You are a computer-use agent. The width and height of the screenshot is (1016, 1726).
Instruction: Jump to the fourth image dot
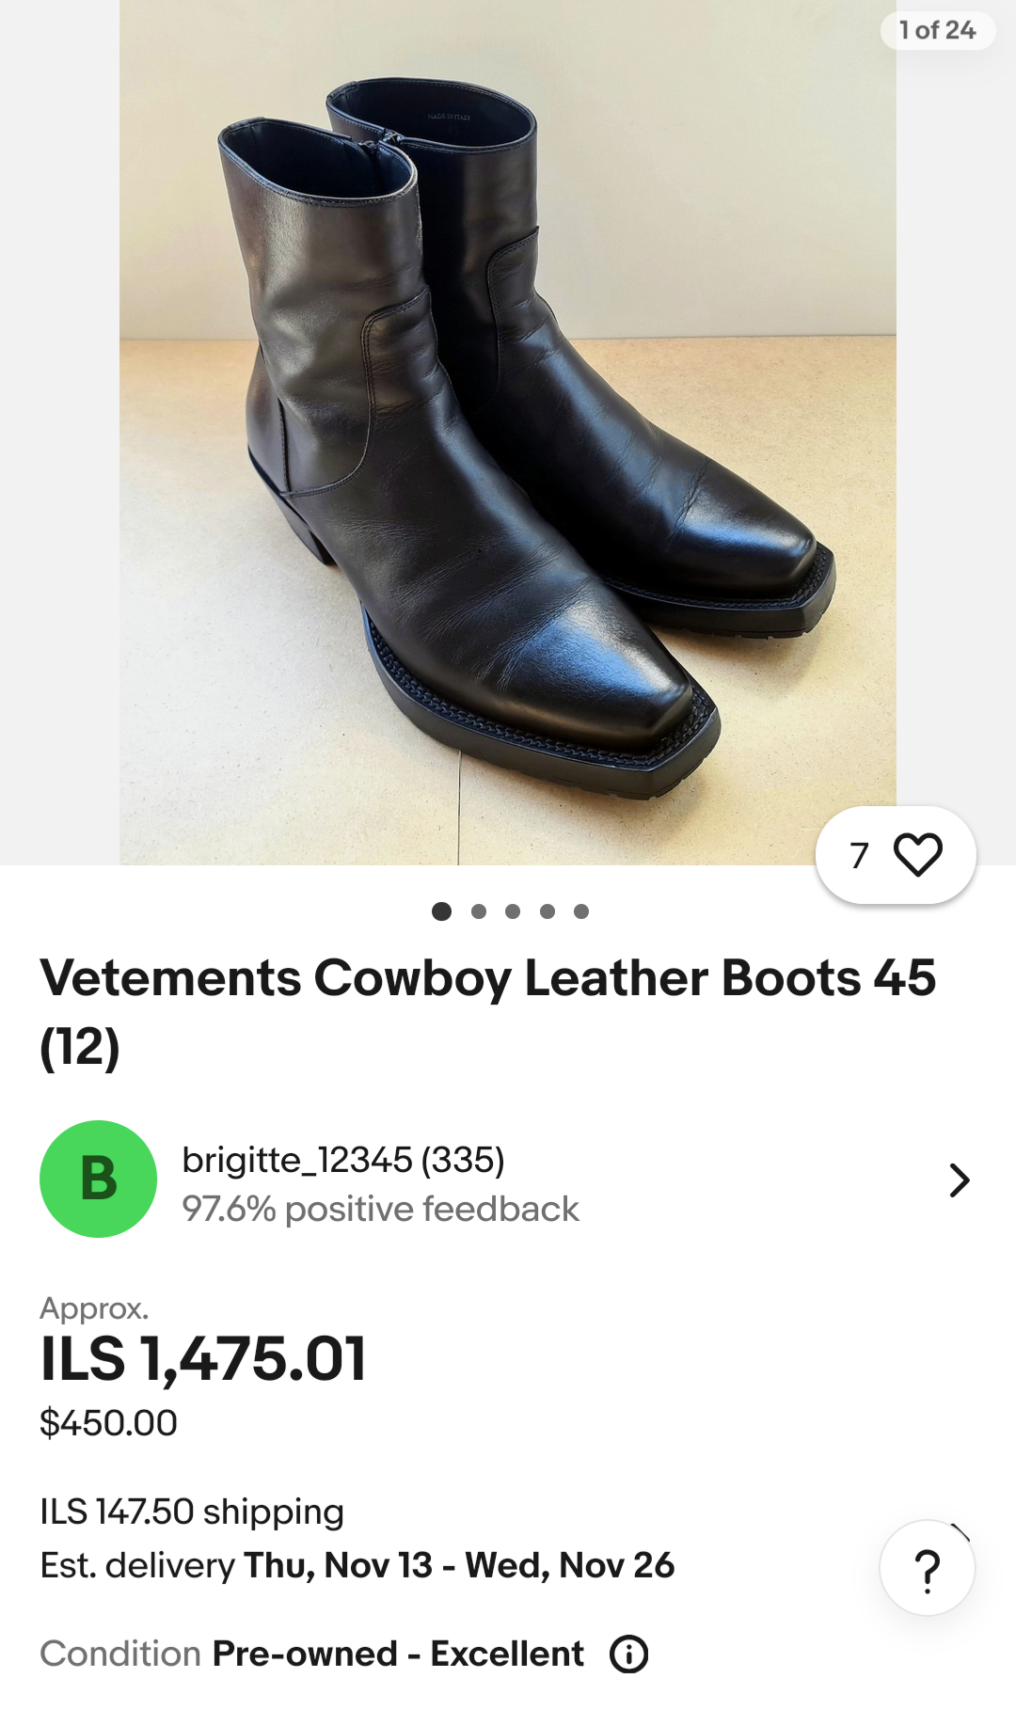point(548,911)
